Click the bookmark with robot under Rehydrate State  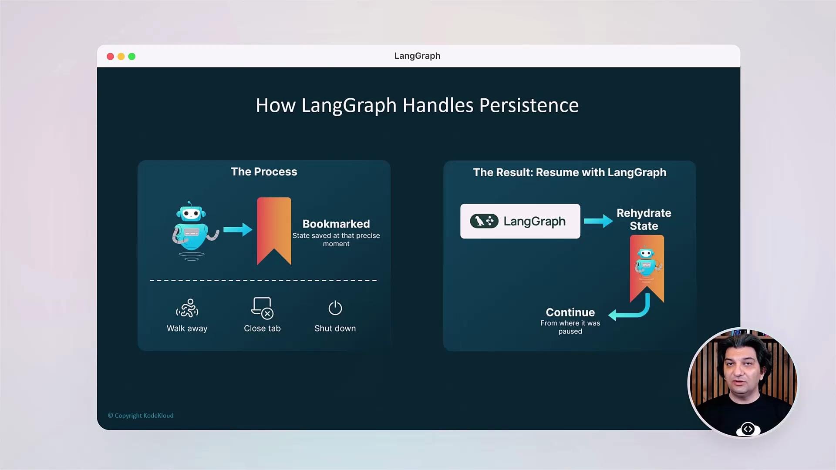click(647, 269)
